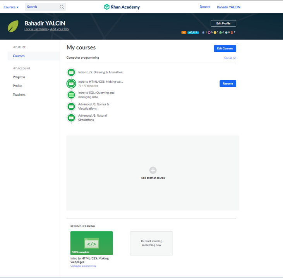
Task: Open Teachers in the sidebar
Action: (x=19, y=95)
